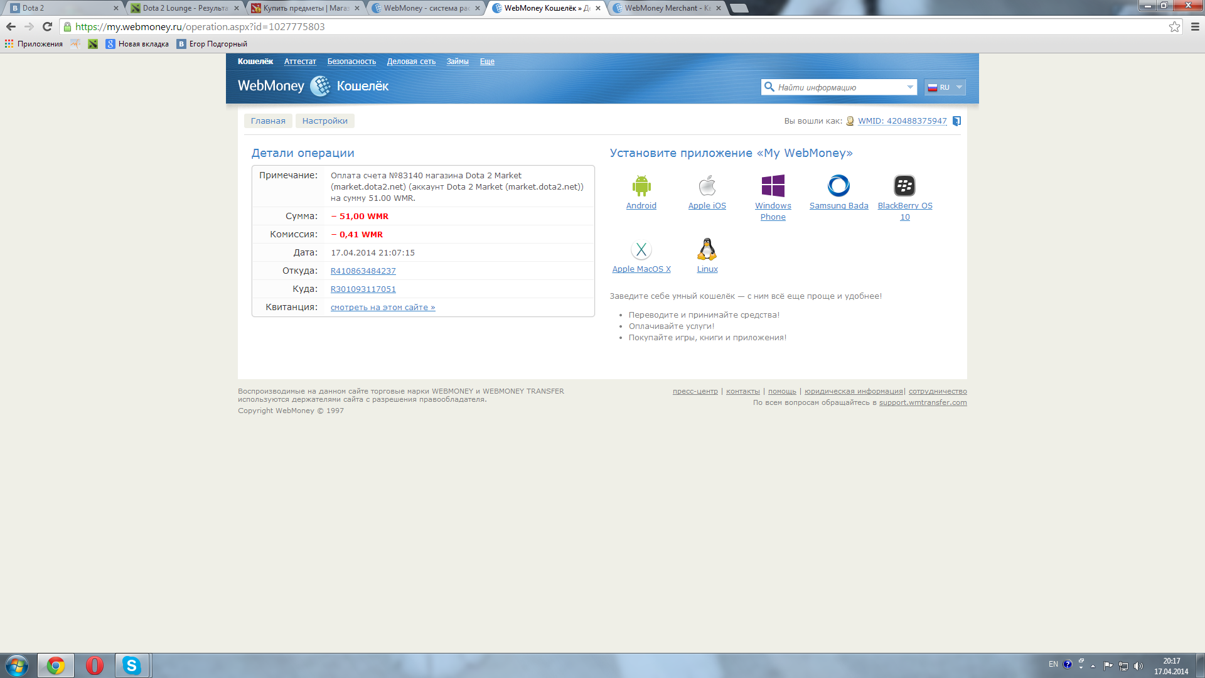The width and height of the screenshot is (1205, 678).
Task: Open the смотреть на этом сайте receipt link
Action: (383, 308)
